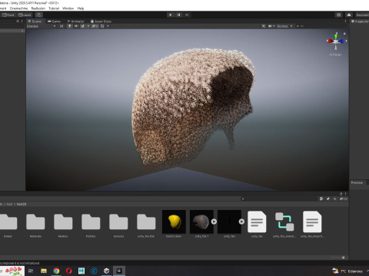Screen dimensions: 369x276
Task: Toggle scene lighting lightbulb icon
Action: (x=69, y=26)
